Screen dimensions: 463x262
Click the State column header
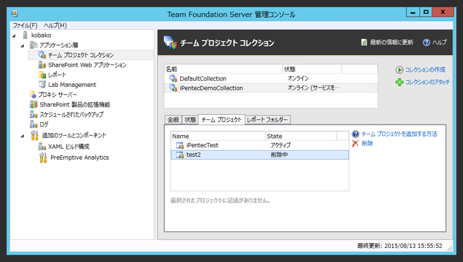[x=301, y=136]
